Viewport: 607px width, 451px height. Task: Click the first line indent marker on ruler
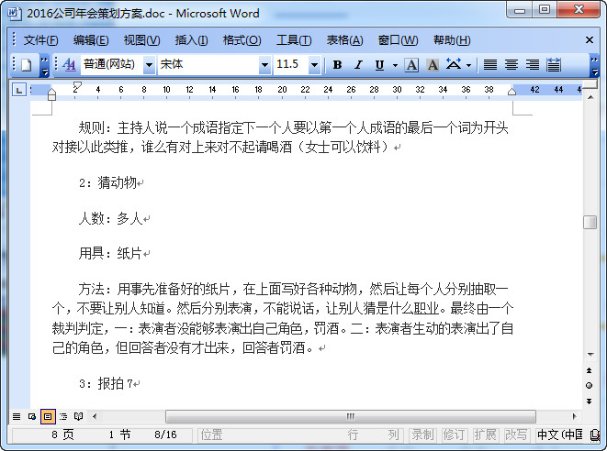point(77,85)
